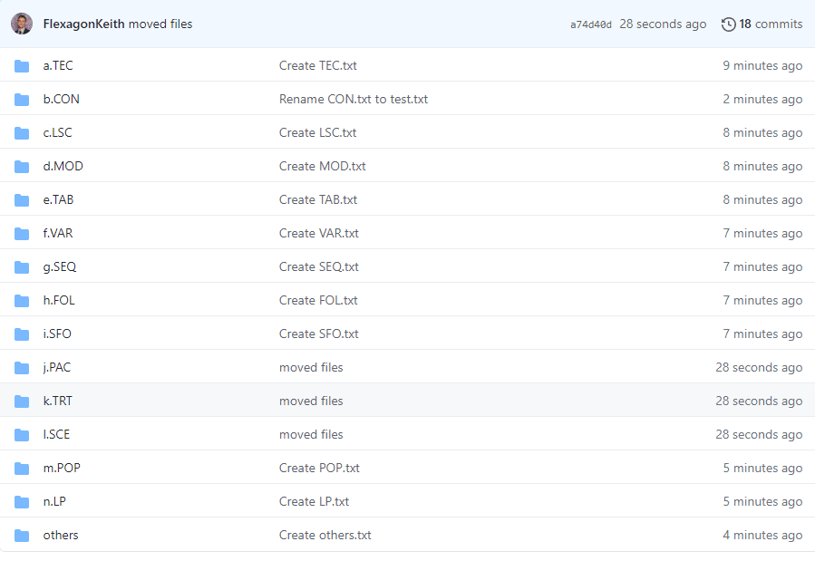Open the e.TAB folder
This screenshot has height=561, width=815.
coord(58,199)
